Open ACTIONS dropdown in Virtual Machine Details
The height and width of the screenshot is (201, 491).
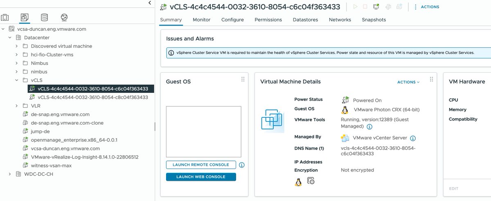[408, 82]
